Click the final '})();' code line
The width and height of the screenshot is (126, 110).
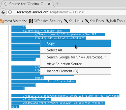click(15, 107)
